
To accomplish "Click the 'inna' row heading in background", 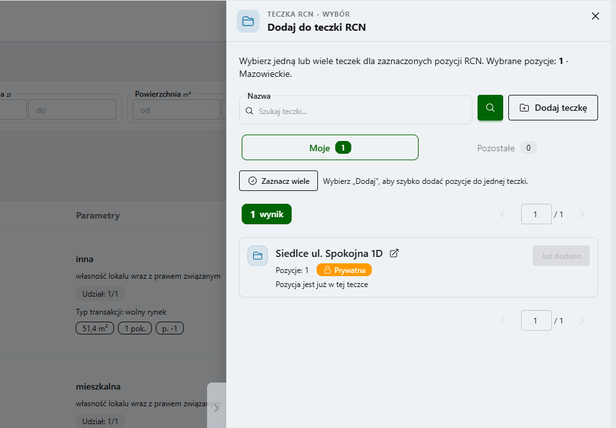I will click(x=85, y=259).
